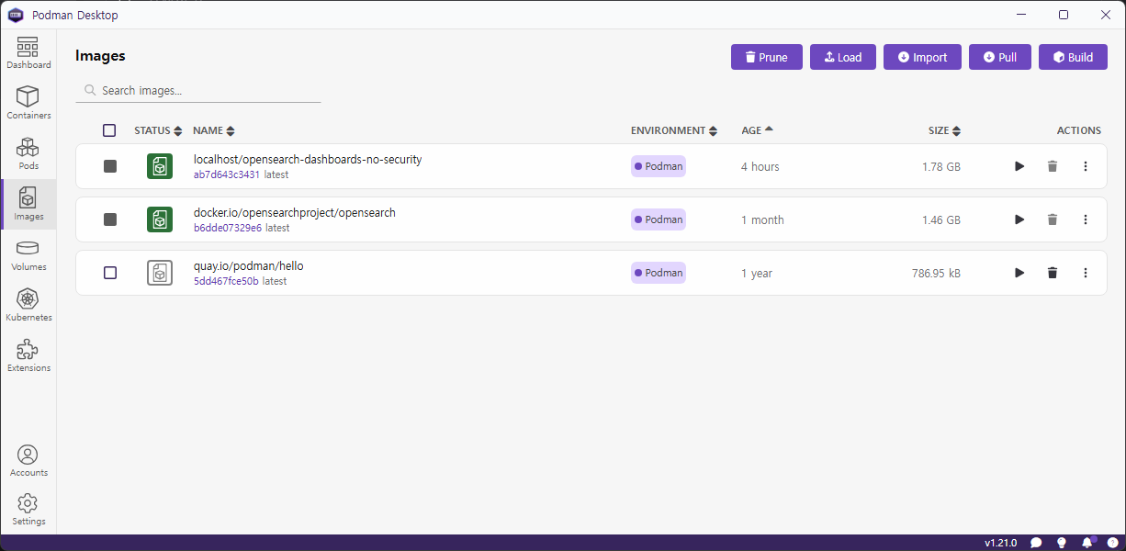Click status icon of opensearch-dashboards-no-security image

(x=160, y=166)
